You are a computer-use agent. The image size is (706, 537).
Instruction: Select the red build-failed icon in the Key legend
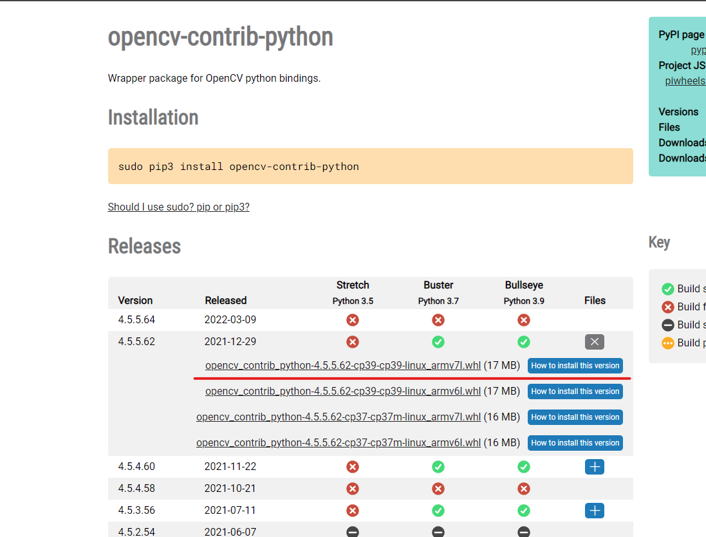tap(667, 306)
